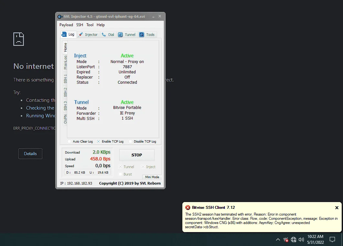Image resolution: width=343 pixels, height=246 pixels.
Task: Select the vertical OVPN tab
Action: [65, 119]
